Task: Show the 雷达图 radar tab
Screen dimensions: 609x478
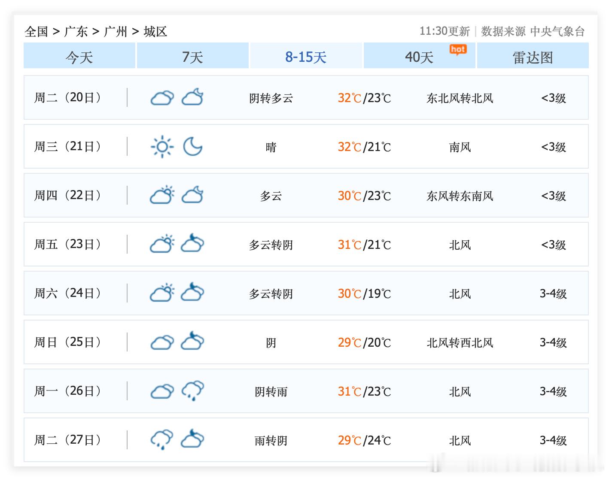Action: pyautogui.click(x=533, y=56)
